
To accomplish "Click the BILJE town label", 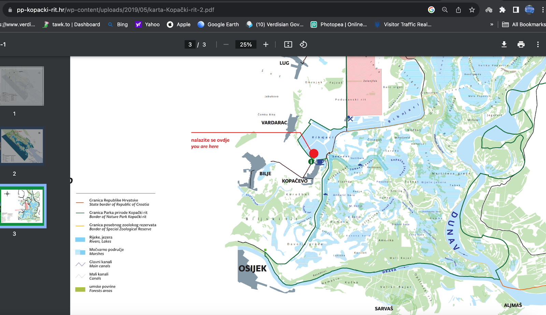I will (x=265, y=174).
